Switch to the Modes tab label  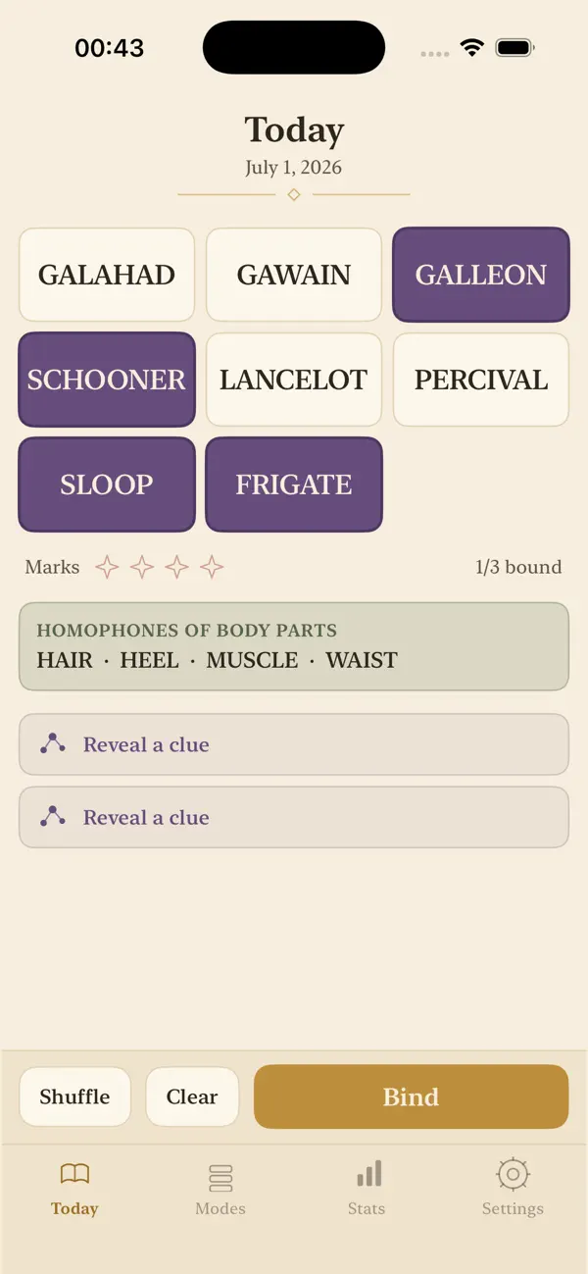(220, 1208)
